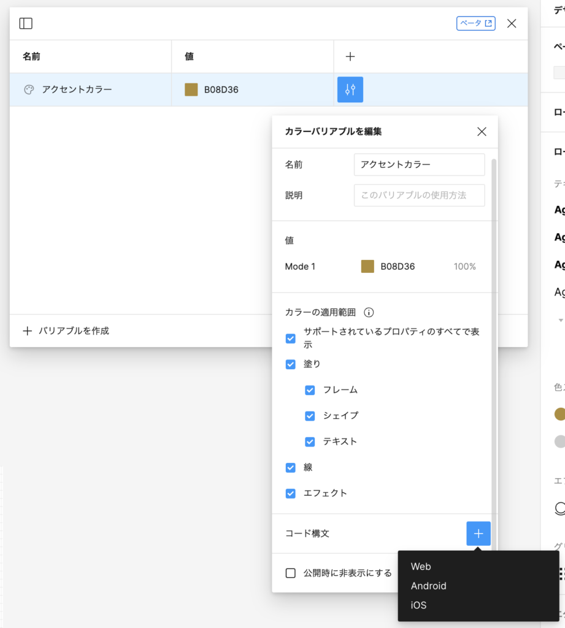Pick iOS from the code syntax menu

[x=418, y=605]
